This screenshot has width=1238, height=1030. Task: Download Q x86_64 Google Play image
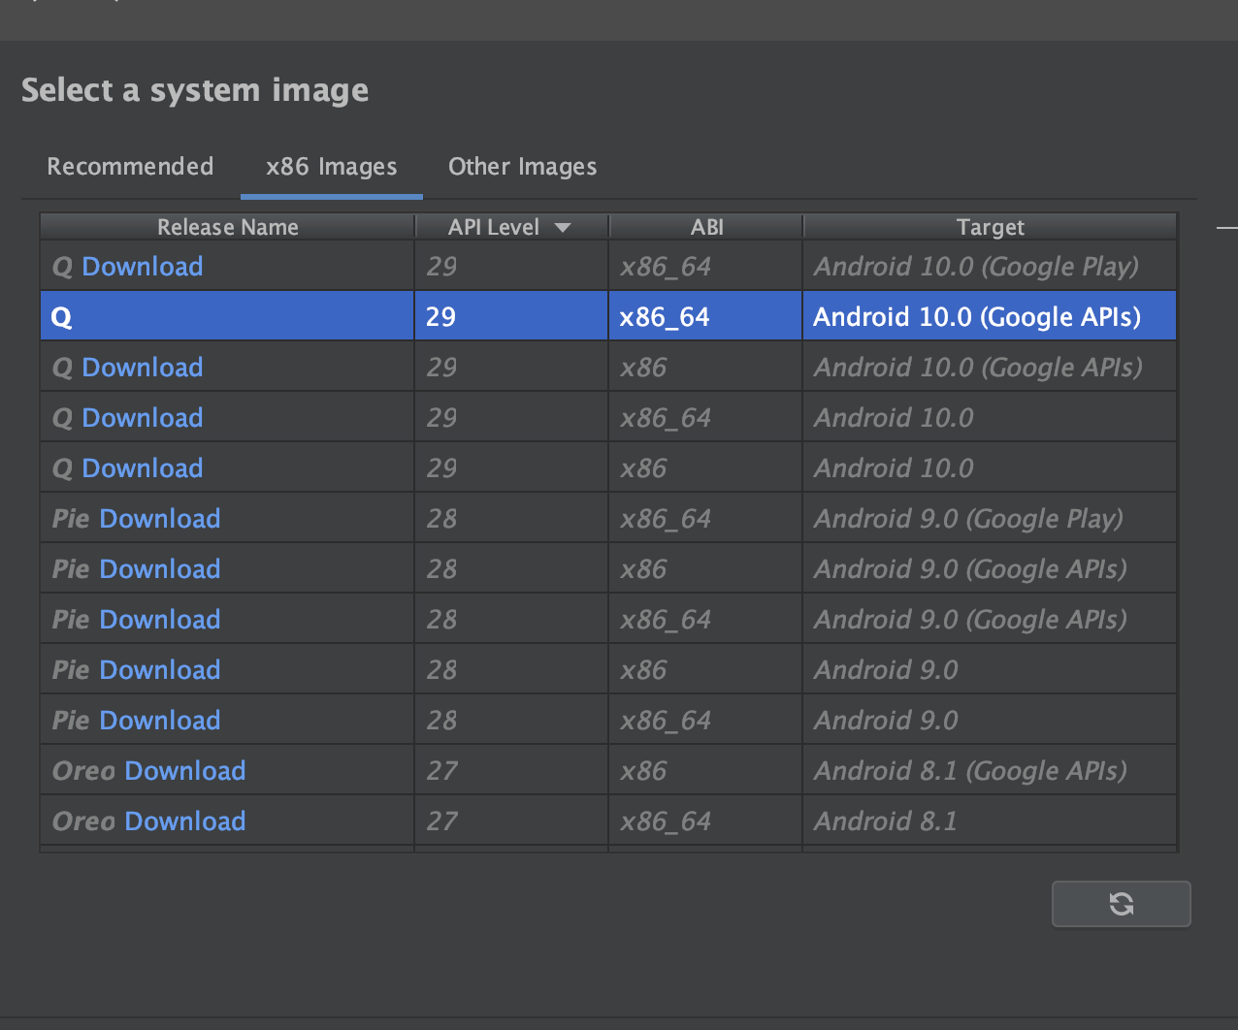[x=143, y=267]
